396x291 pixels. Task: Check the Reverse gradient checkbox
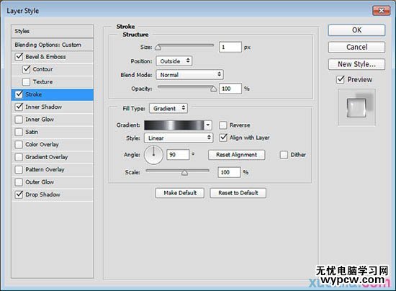click(x=223, y=125)
